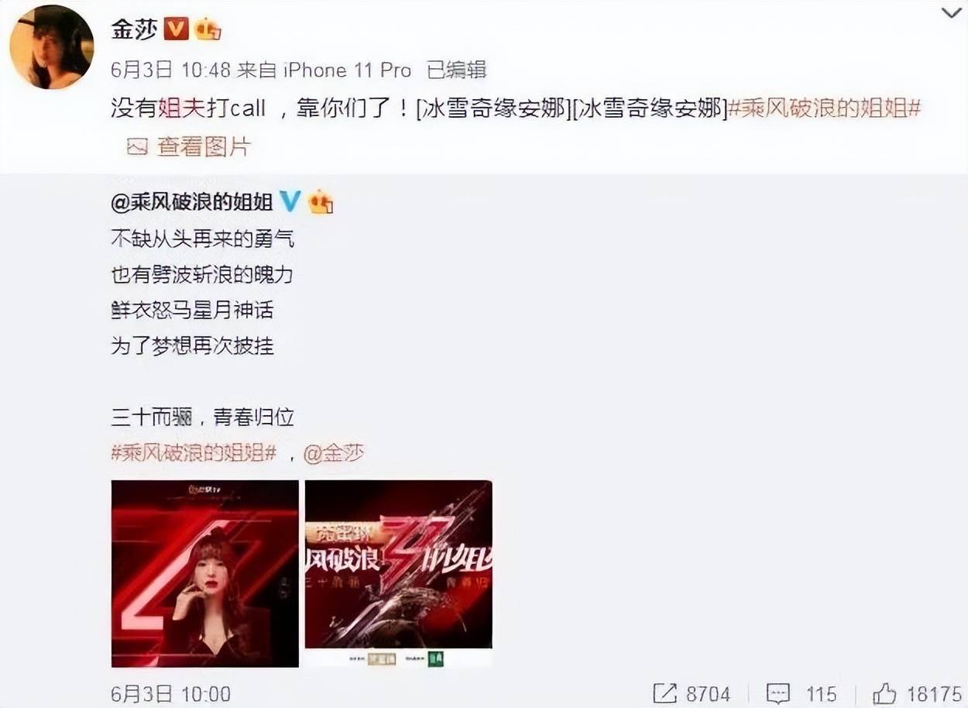Open the show logo poster thumbnail

pos(399,573)
